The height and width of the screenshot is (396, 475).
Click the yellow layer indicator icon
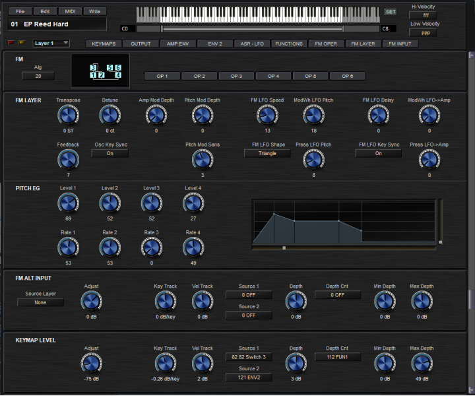pos(20,43)
